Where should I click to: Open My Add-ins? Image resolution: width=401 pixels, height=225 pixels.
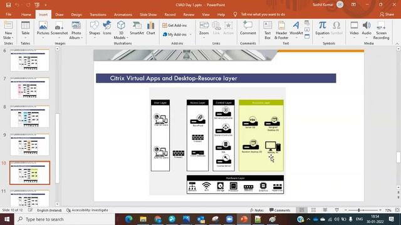point(175,34)
